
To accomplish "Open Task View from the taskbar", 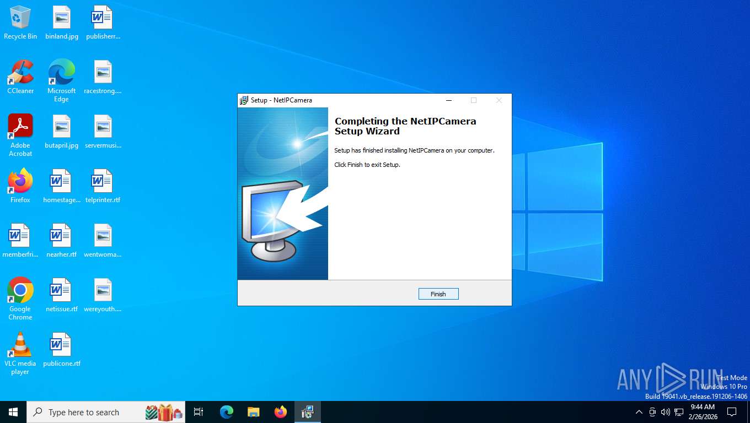I will click(199, 412).
